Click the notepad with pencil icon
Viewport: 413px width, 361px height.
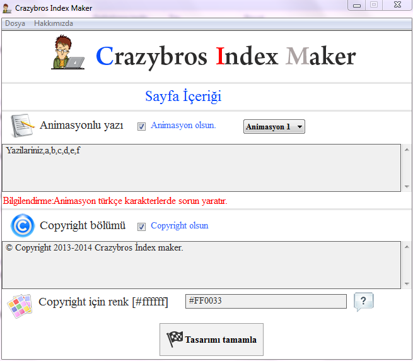pyautogui.click(x=22, y=125)
